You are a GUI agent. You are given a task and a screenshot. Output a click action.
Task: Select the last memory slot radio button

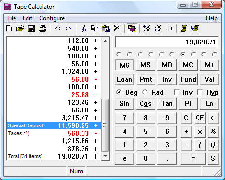215,55
